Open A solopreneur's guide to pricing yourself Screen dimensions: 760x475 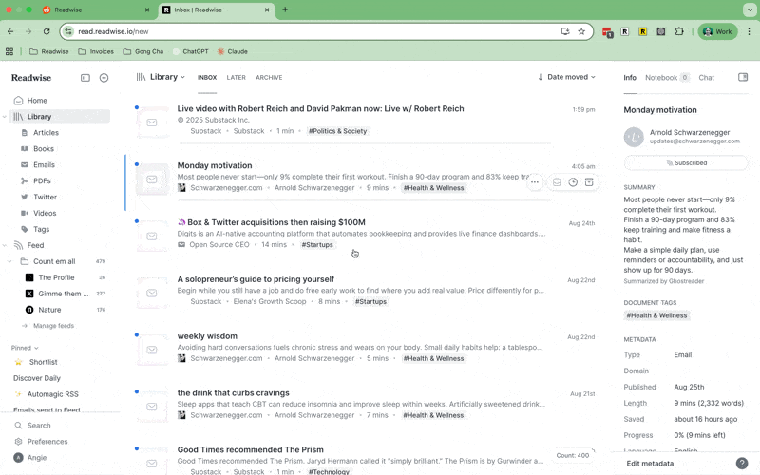pos(256,279)
